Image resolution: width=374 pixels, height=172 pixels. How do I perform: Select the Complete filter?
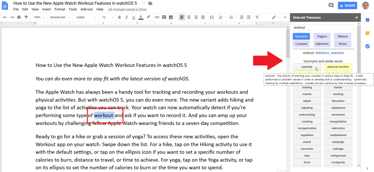tap(301, 44)
